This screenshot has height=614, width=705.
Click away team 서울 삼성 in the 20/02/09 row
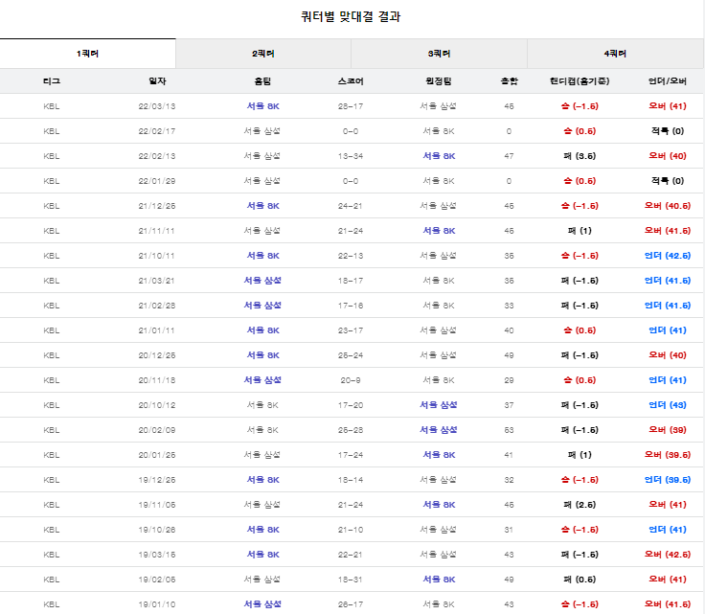coord(439,430)
